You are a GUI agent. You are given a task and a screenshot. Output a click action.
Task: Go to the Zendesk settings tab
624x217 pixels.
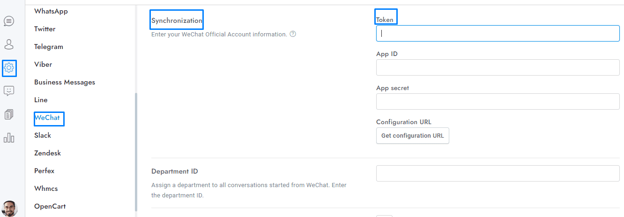click(x=47, y=153)
